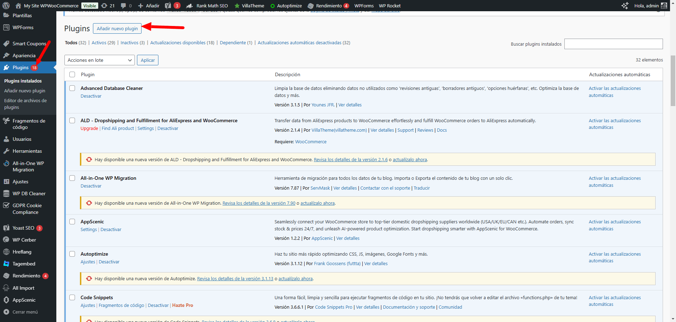The width and height of the screenshot is (676, 322).
Task: Click the All-in-One WP Migration sidebar icon
Action: [x=6, y=163]
